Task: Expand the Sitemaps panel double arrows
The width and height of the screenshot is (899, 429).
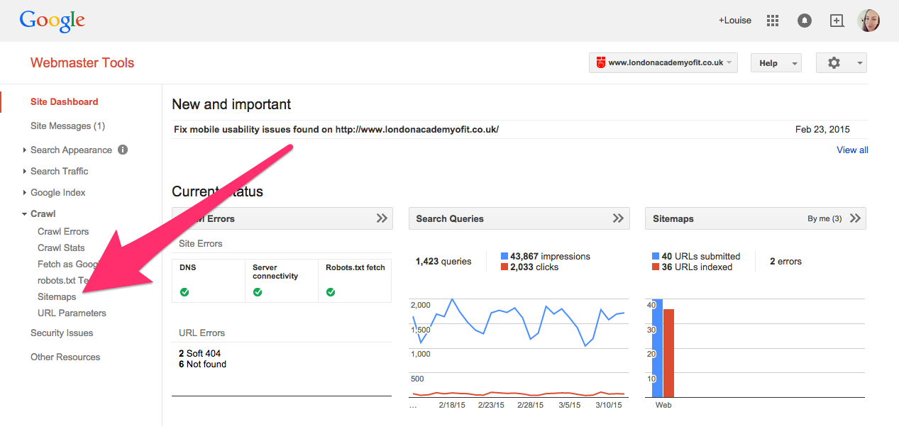Action: click(856, 218)
